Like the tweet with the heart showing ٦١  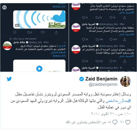[x=128, y=122]
